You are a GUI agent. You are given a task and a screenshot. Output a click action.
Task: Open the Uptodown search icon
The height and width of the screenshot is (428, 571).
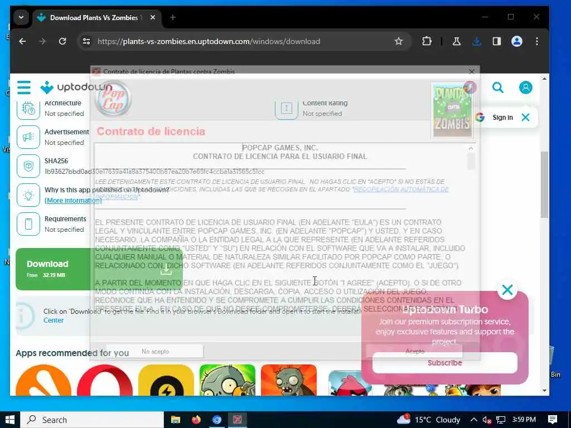pos(498,87)
